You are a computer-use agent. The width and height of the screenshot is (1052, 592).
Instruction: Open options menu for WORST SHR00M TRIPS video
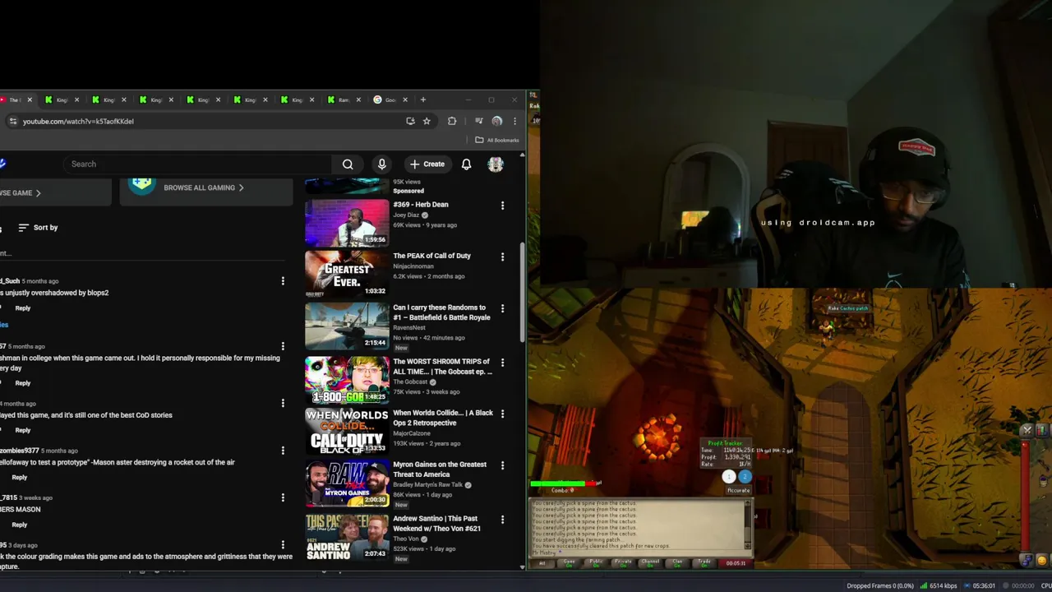tap(502, 363)
